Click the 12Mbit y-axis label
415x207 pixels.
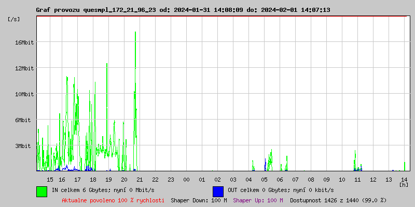point(24,68)
